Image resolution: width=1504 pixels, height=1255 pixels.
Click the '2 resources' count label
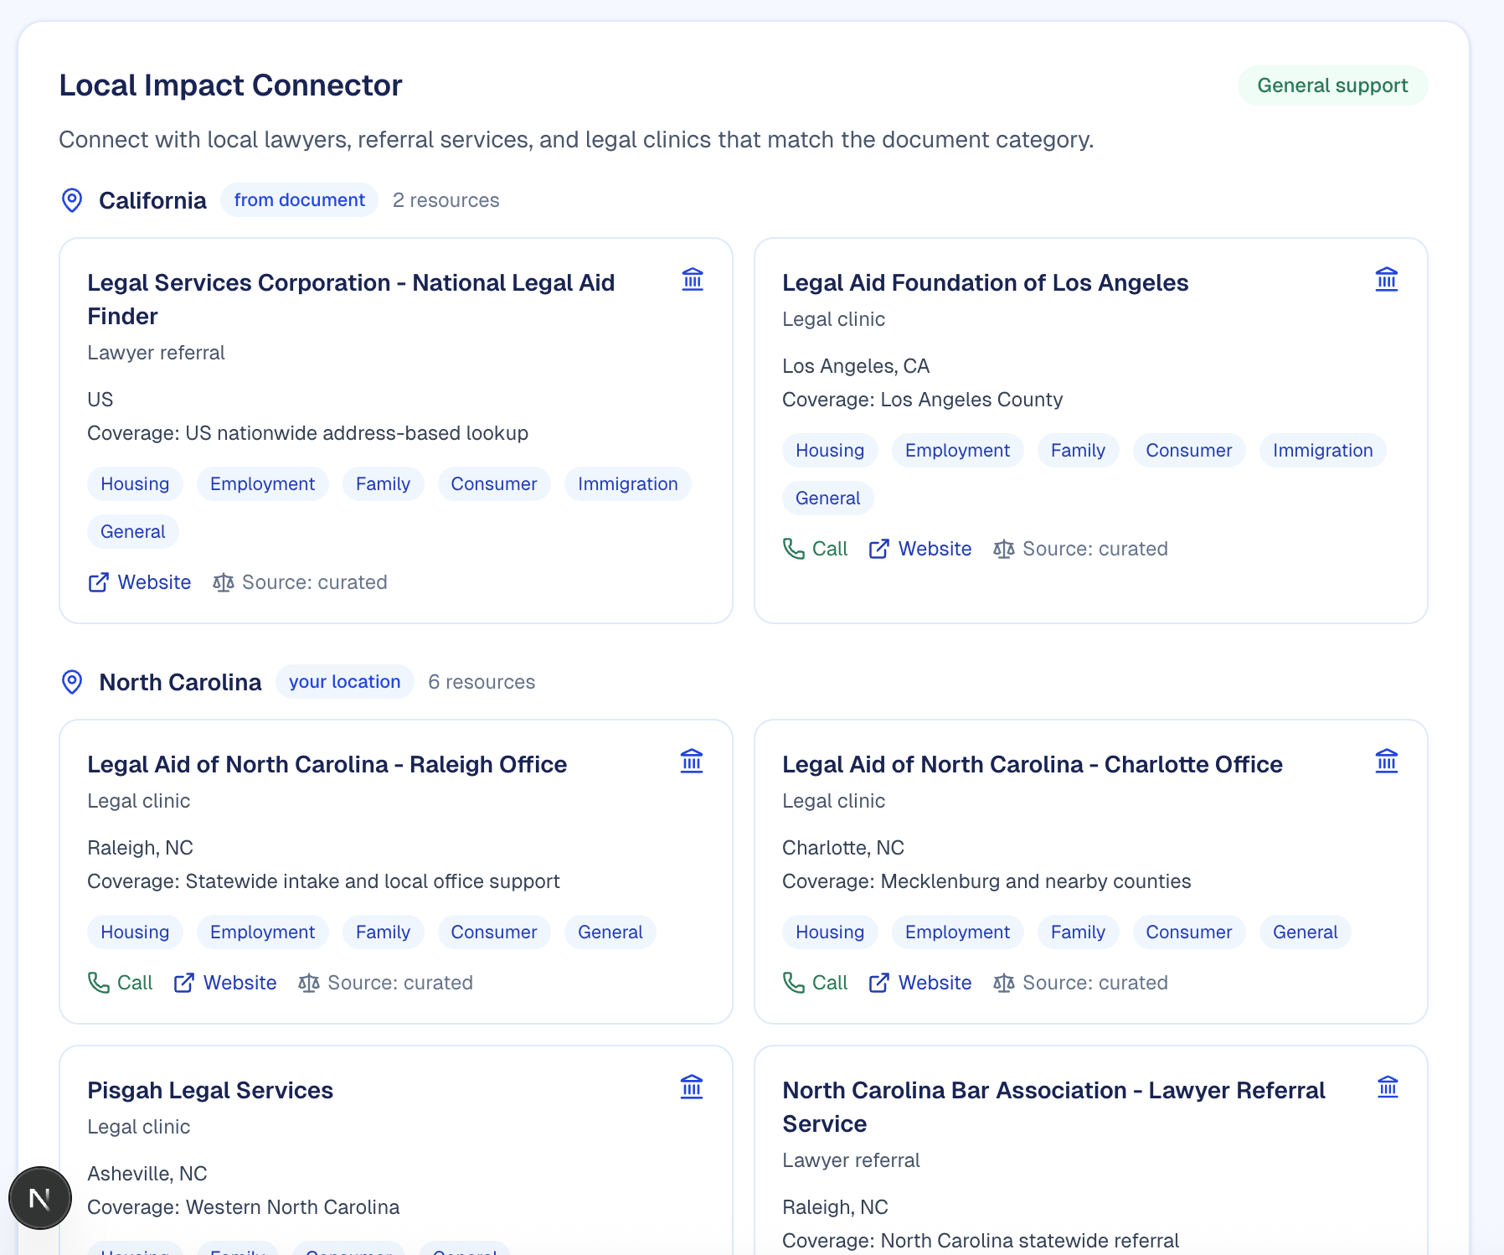tap(446, 200)
